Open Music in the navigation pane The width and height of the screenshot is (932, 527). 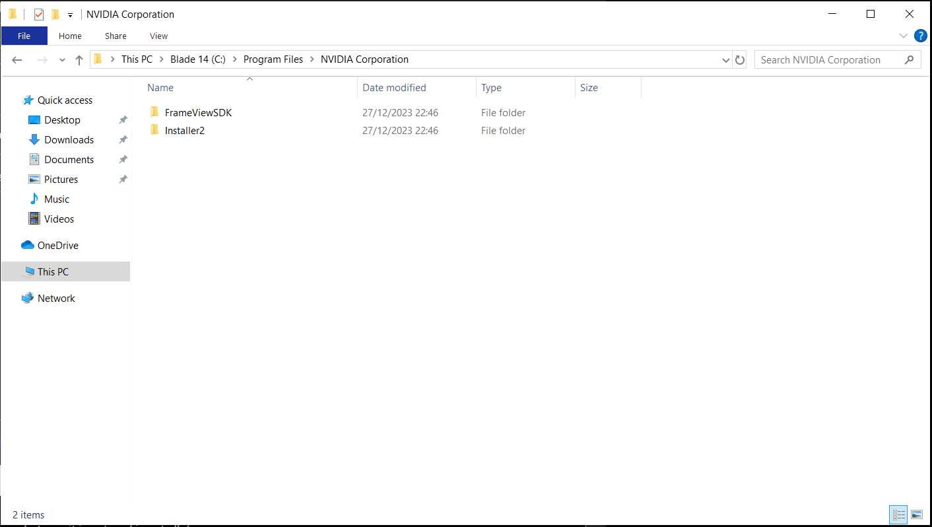coord(56,199)
